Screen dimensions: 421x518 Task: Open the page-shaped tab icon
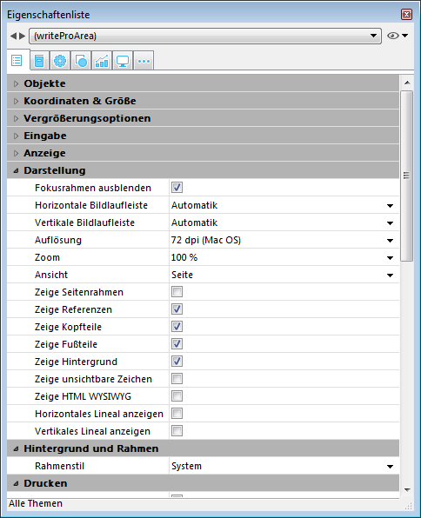point(39,61)
